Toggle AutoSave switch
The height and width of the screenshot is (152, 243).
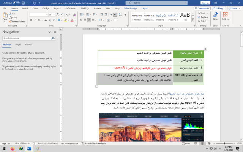pos(16,3)
